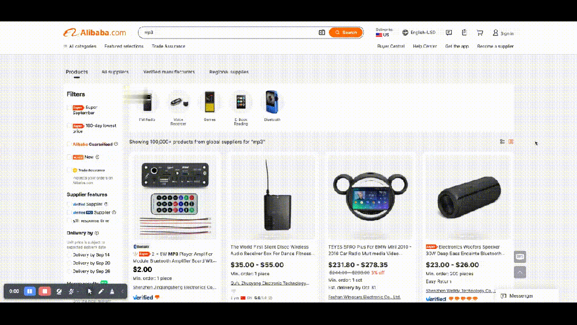Select the Bluetooth category thumbnail
The image size is (577, 325).
click(272, 106)
